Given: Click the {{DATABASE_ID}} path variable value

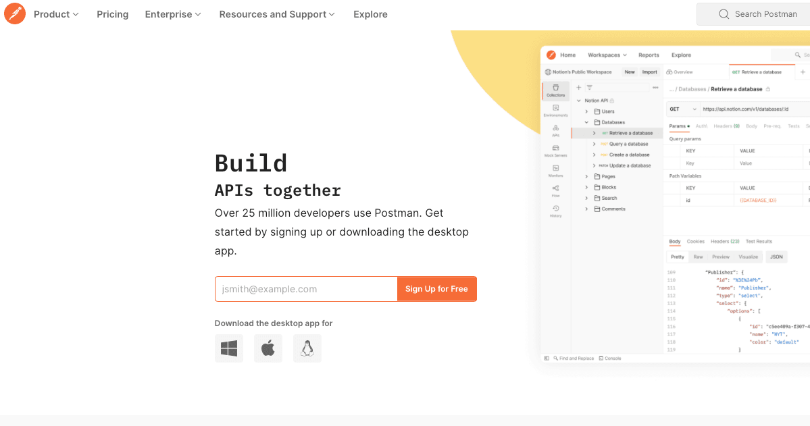Looking at the screenshot, I should tap(758, 201).
